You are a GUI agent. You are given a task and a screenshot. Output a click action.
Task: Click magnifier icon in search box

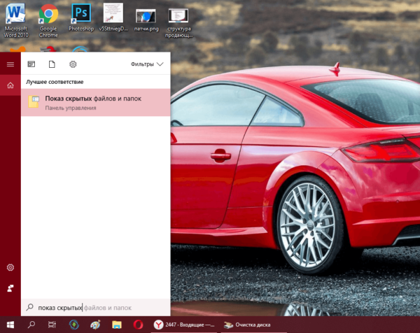click(29, 307)
